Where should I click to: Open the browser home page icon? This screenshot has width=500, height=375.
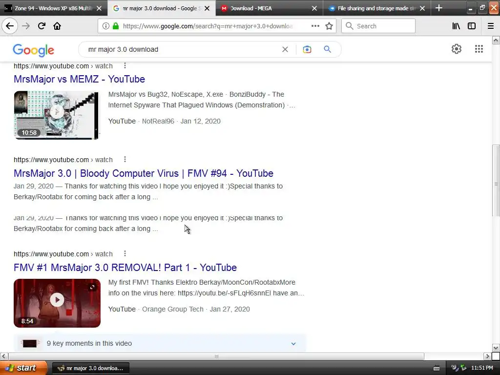(57, 26)
